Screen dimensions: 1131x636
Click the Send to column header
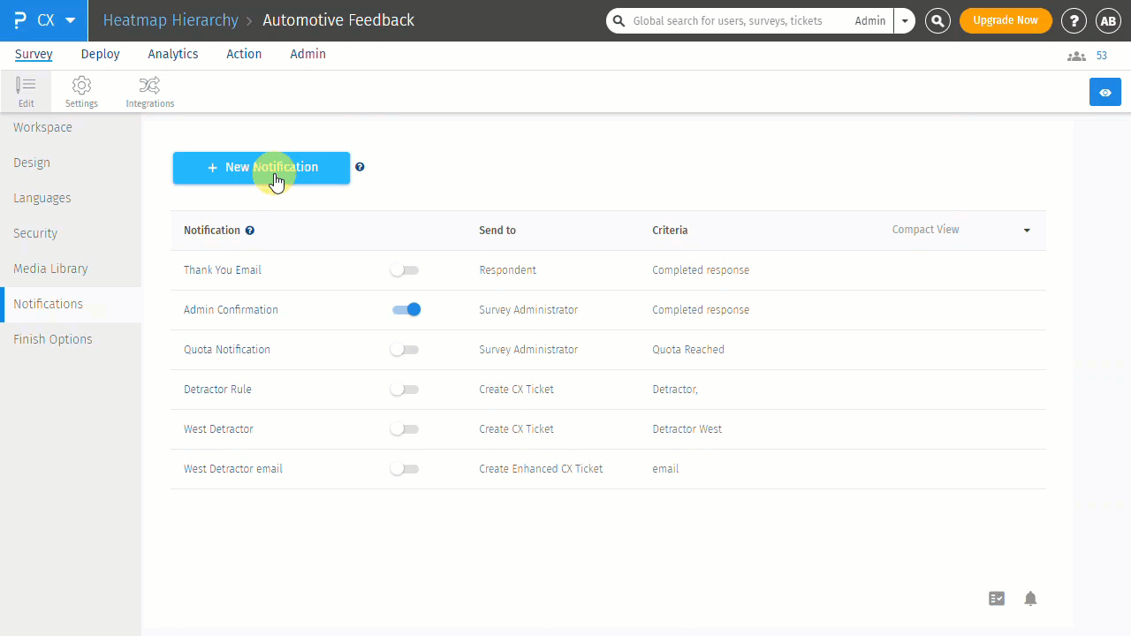[x=497, y=231]
